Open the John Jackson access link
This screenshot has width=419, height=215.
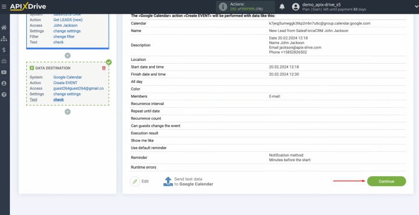click(65, 25)
